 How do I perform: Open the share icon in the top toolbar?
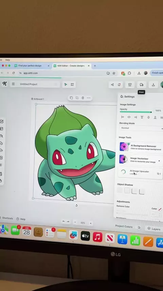point(112,85)
